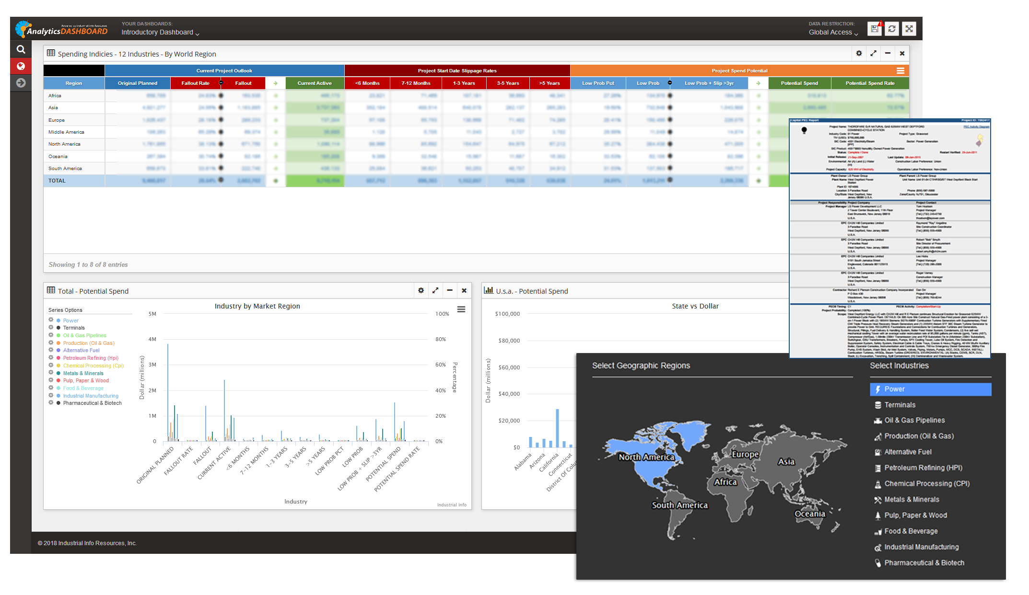Click the save dashboard icon with alert badge
This screenshot has height=595, width=1029.
874,28
